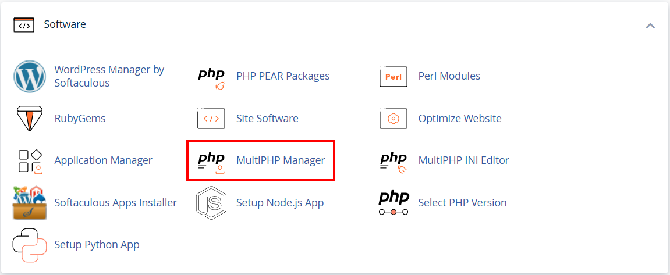Click the RubyGems gem icon
Viewport: 670px width, 275px height.
(x=30, y=118)
